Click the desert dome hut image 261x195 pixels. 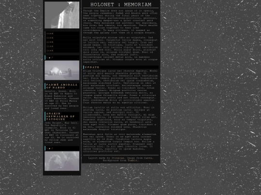[62, 70]
